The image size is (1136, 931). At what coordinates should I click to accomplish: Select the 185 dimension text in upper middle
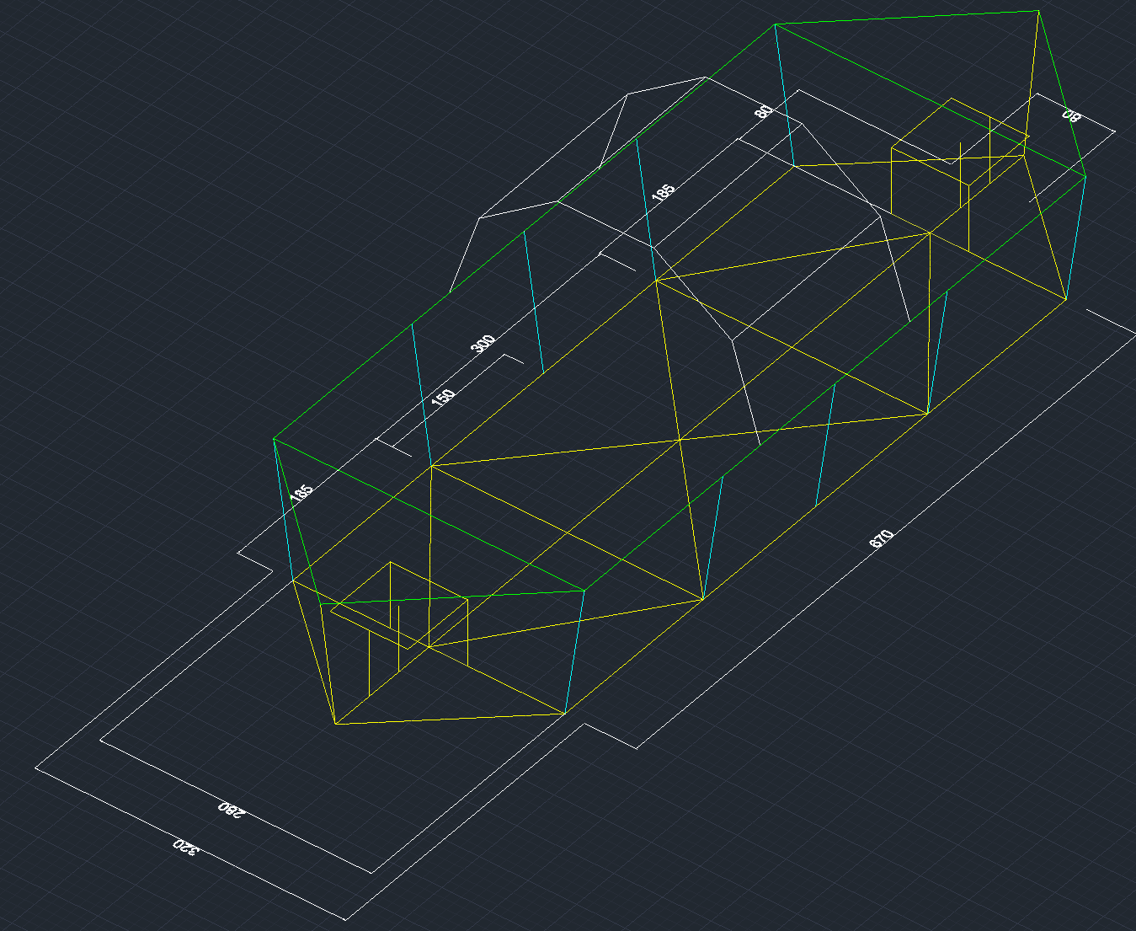(x=664, y=191)
